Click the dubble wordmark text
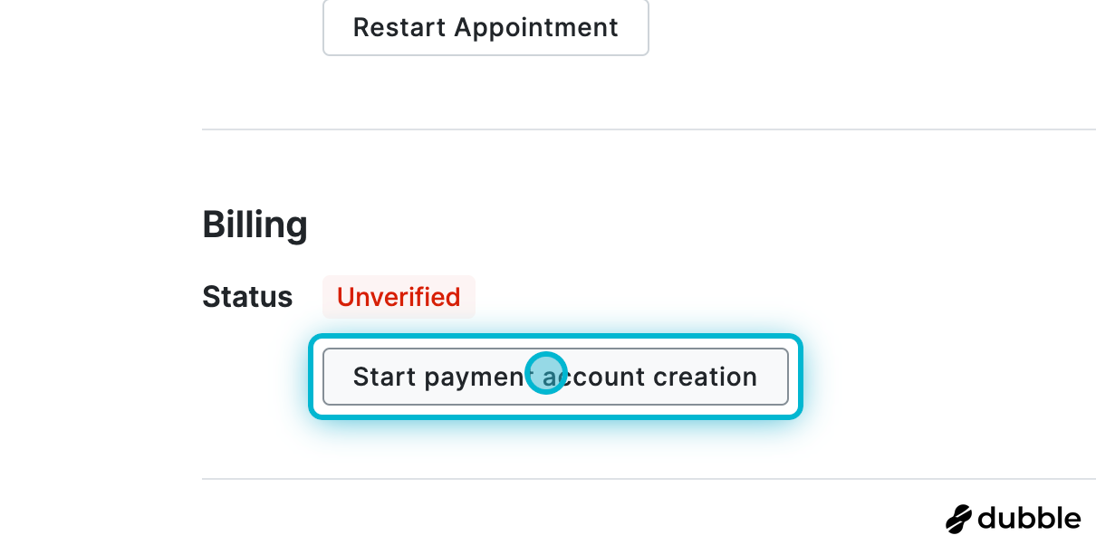 click(1029, 519)
